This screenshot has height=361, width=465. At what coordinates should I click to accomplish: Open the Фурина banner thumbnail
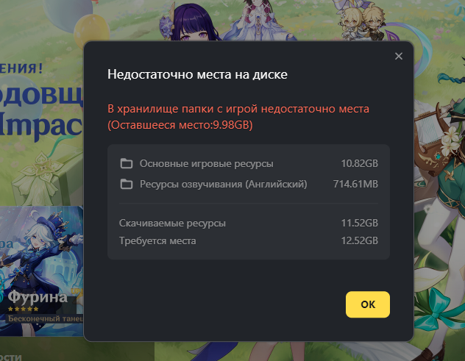point(41,271)
